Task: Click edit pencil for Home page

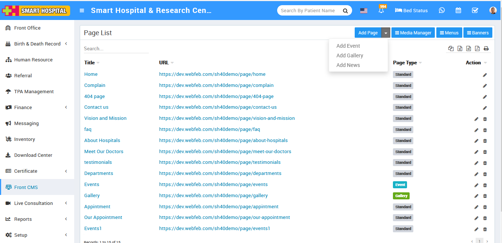Action: pyautogui.click(x=485, y=75)
